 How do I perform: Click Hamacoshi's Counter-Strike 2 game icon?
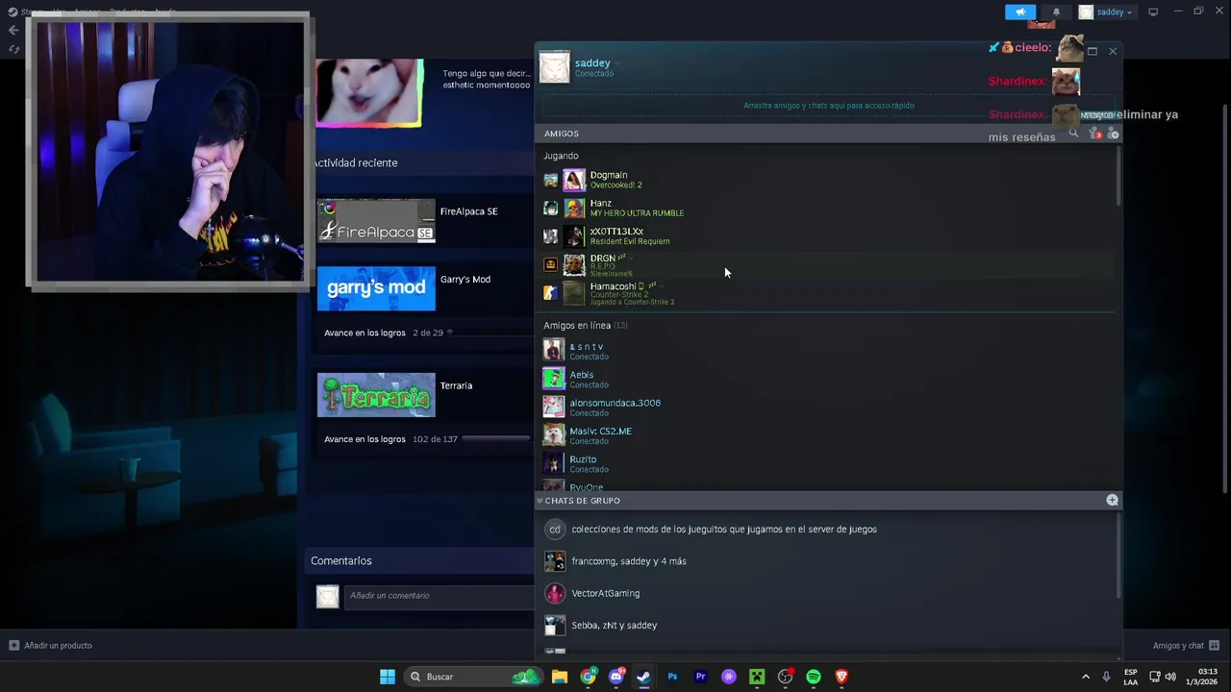tap(550, 292)
